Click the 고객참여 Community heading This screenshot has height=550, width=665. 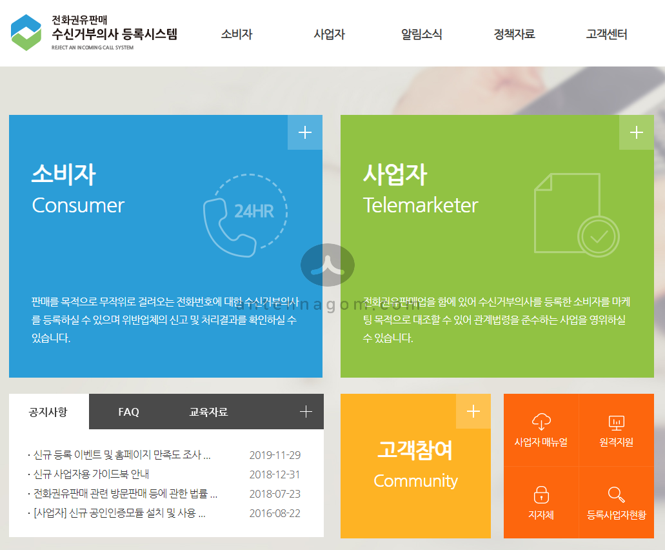point(415,464)
